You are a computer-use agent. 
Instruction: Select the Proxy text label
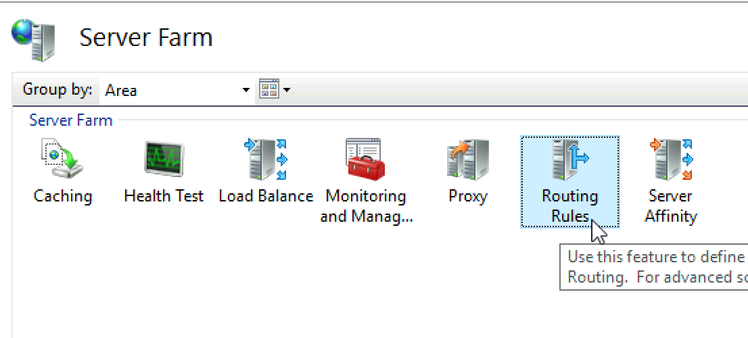(x=468, y=196)
